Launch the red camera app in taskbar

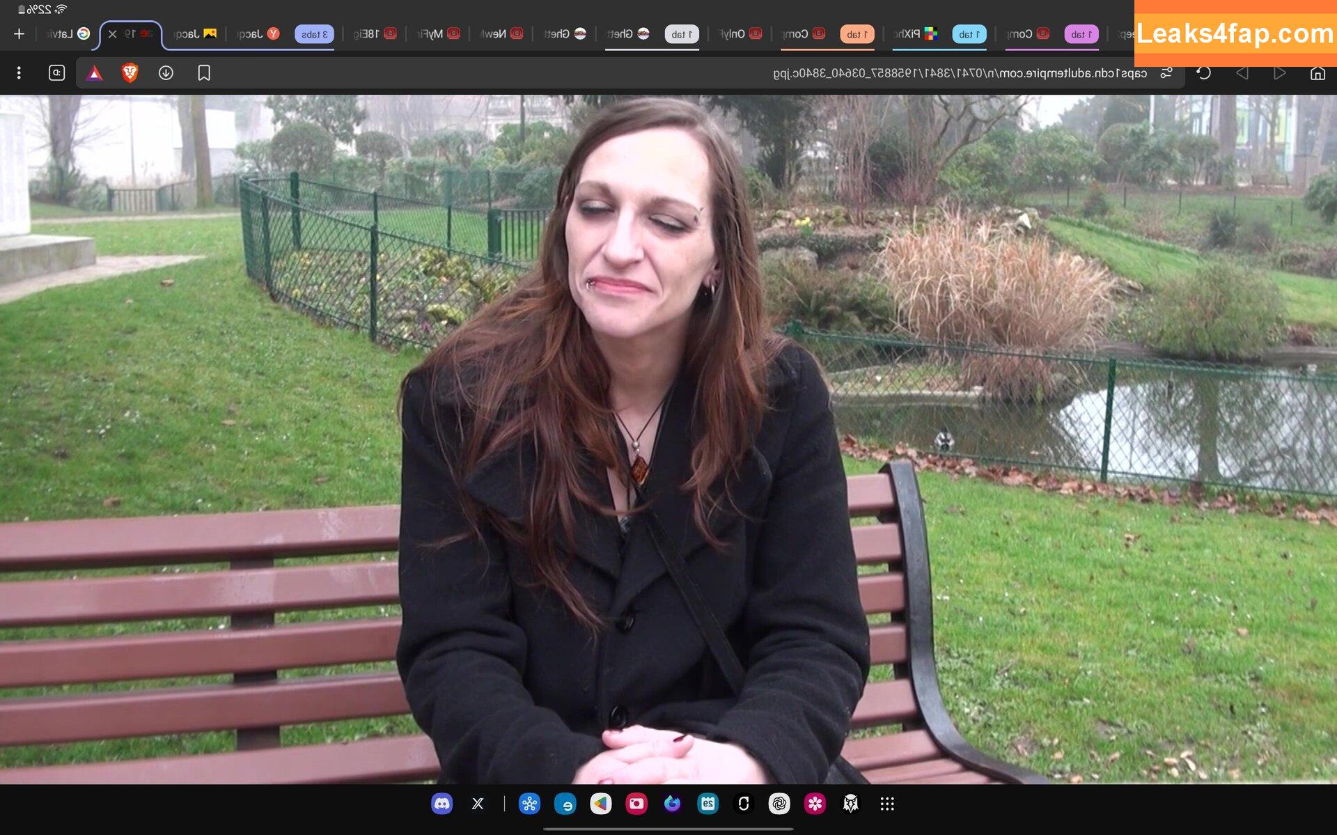636,804
